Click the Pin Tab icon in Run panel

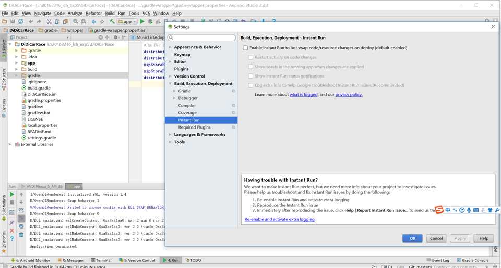click(12, 222)
